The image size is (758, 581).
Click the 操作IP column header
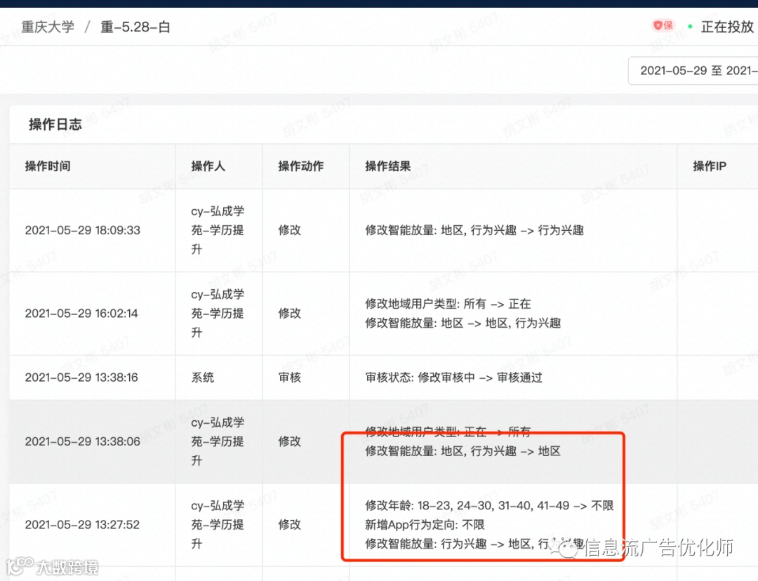click(709, 166)
